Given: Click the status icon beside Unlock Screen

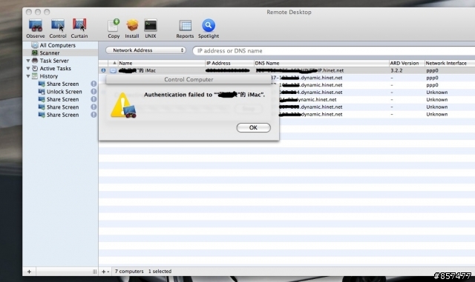Looking at the screenshot, I should pyautogui.click(x=94, y=91).
